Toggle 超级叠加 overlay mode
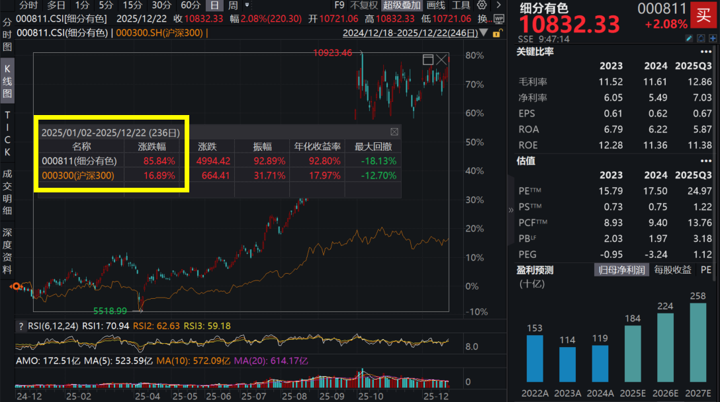The width and height of the screenshot is (720, 402). coord(402,5)
